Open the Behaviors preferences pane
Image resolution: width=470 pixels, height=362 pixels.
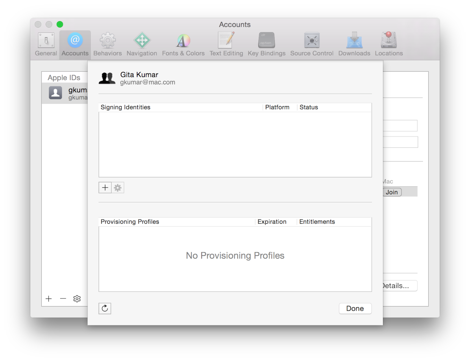[107, 45]
